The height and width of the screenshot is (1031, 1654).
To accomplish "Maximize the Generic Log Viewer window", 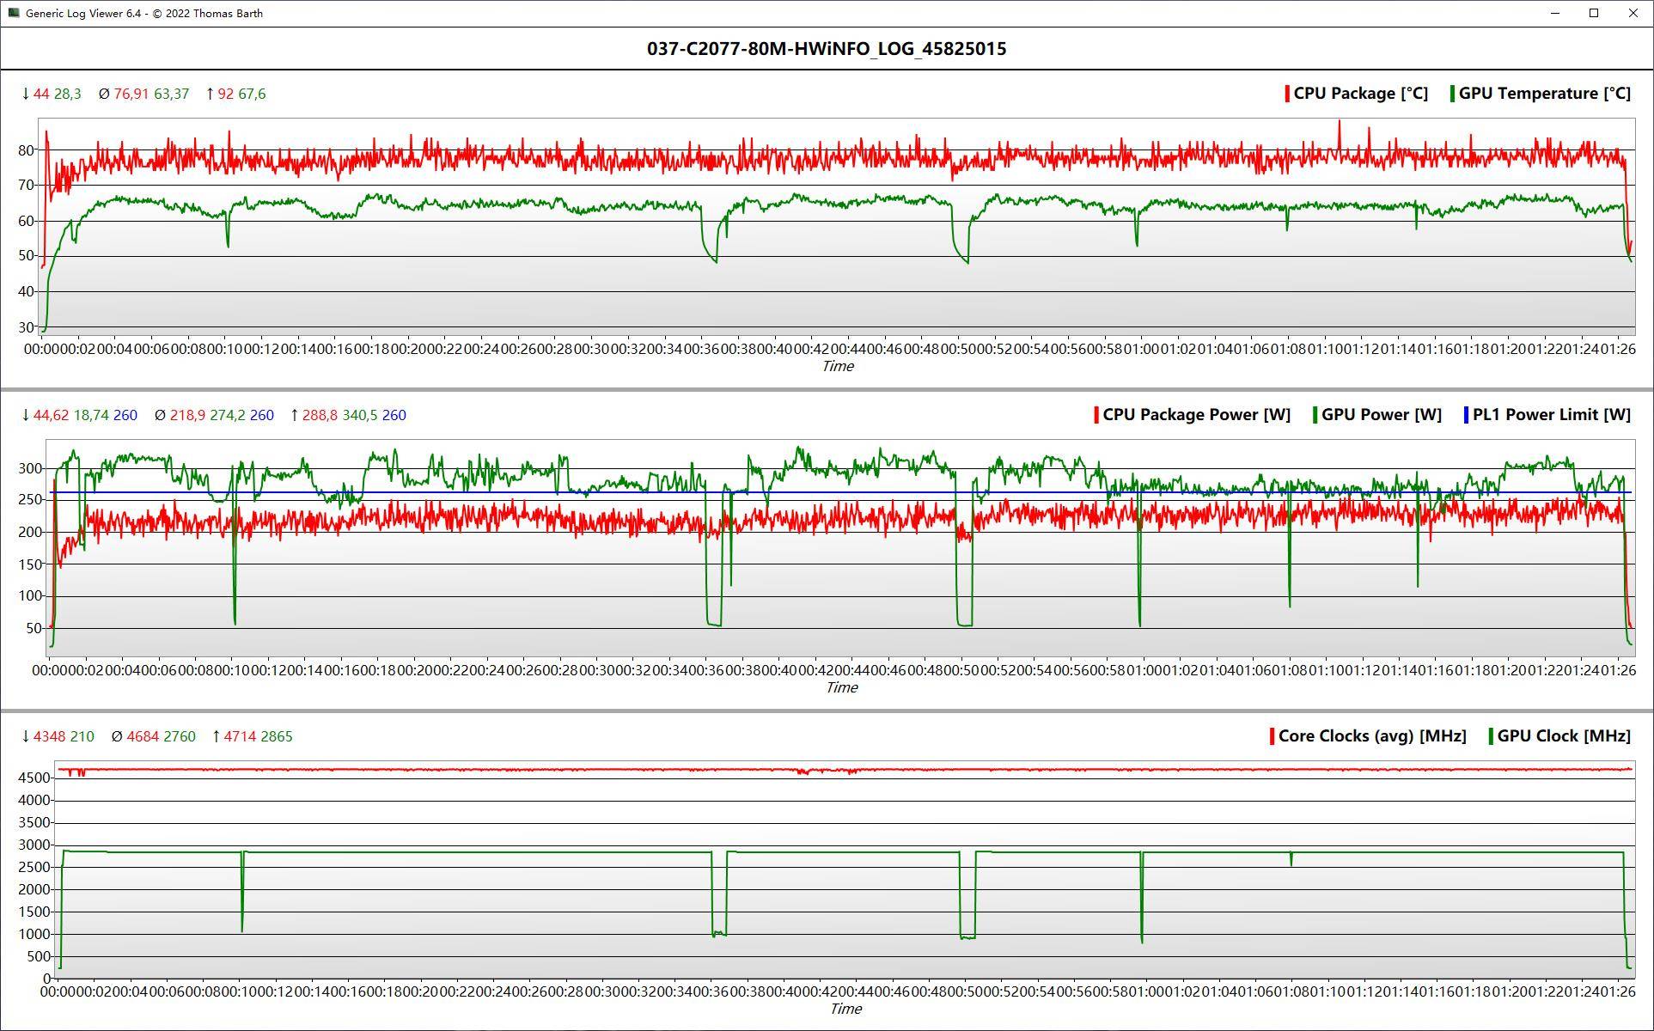I will tap(1594, 13).
